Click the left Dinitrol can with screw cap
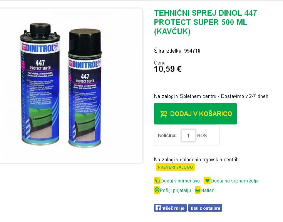 click(40, 83)
